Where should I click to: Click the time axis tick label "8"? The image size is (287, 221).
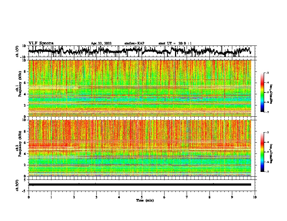209,197
